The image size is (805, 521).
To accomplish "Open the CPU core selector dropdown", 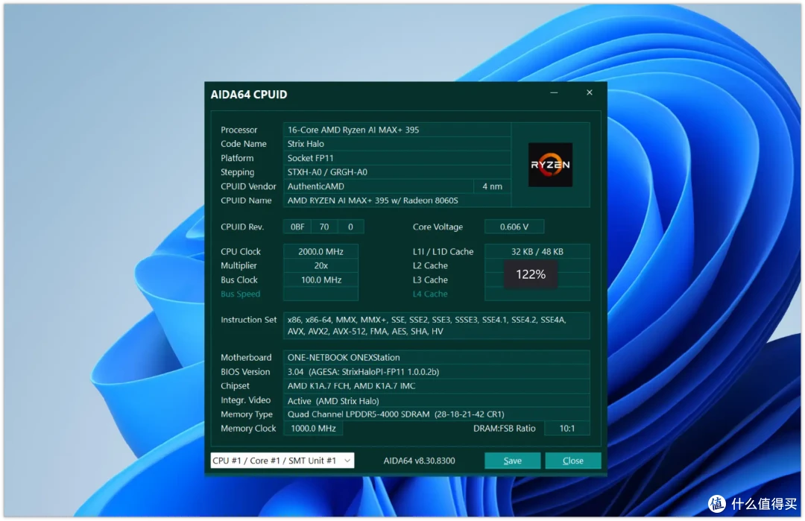I will click(x=282, y=461).
